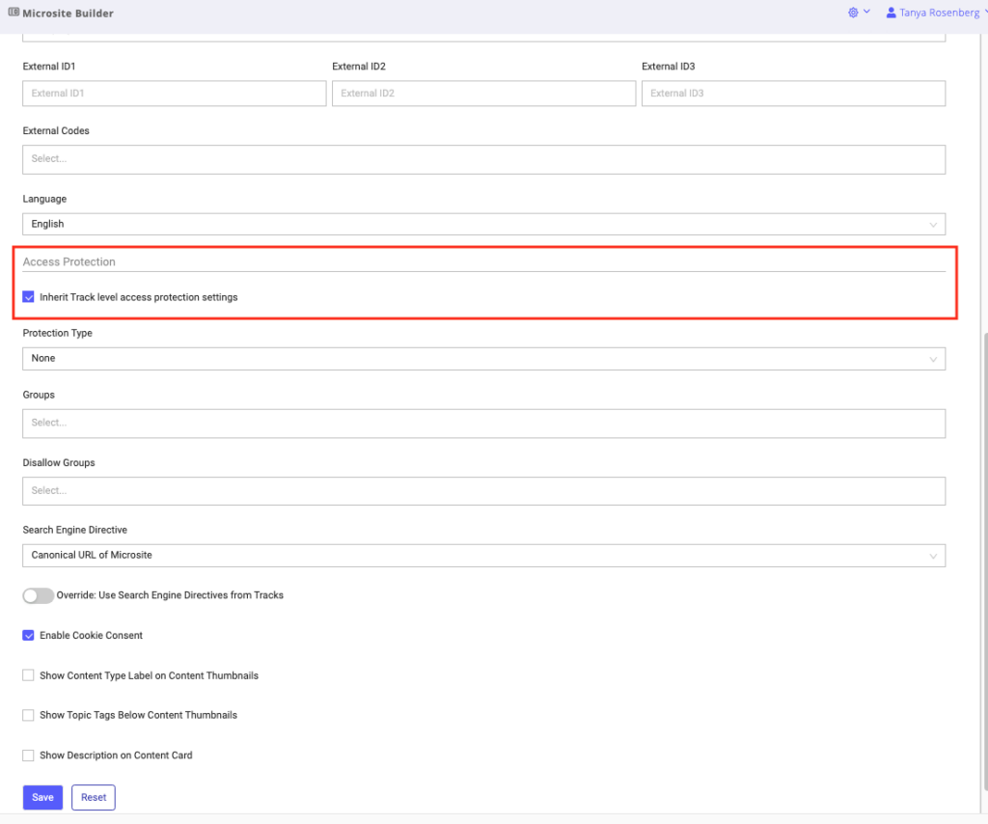Click the External ID1 input field

[175, 94]
